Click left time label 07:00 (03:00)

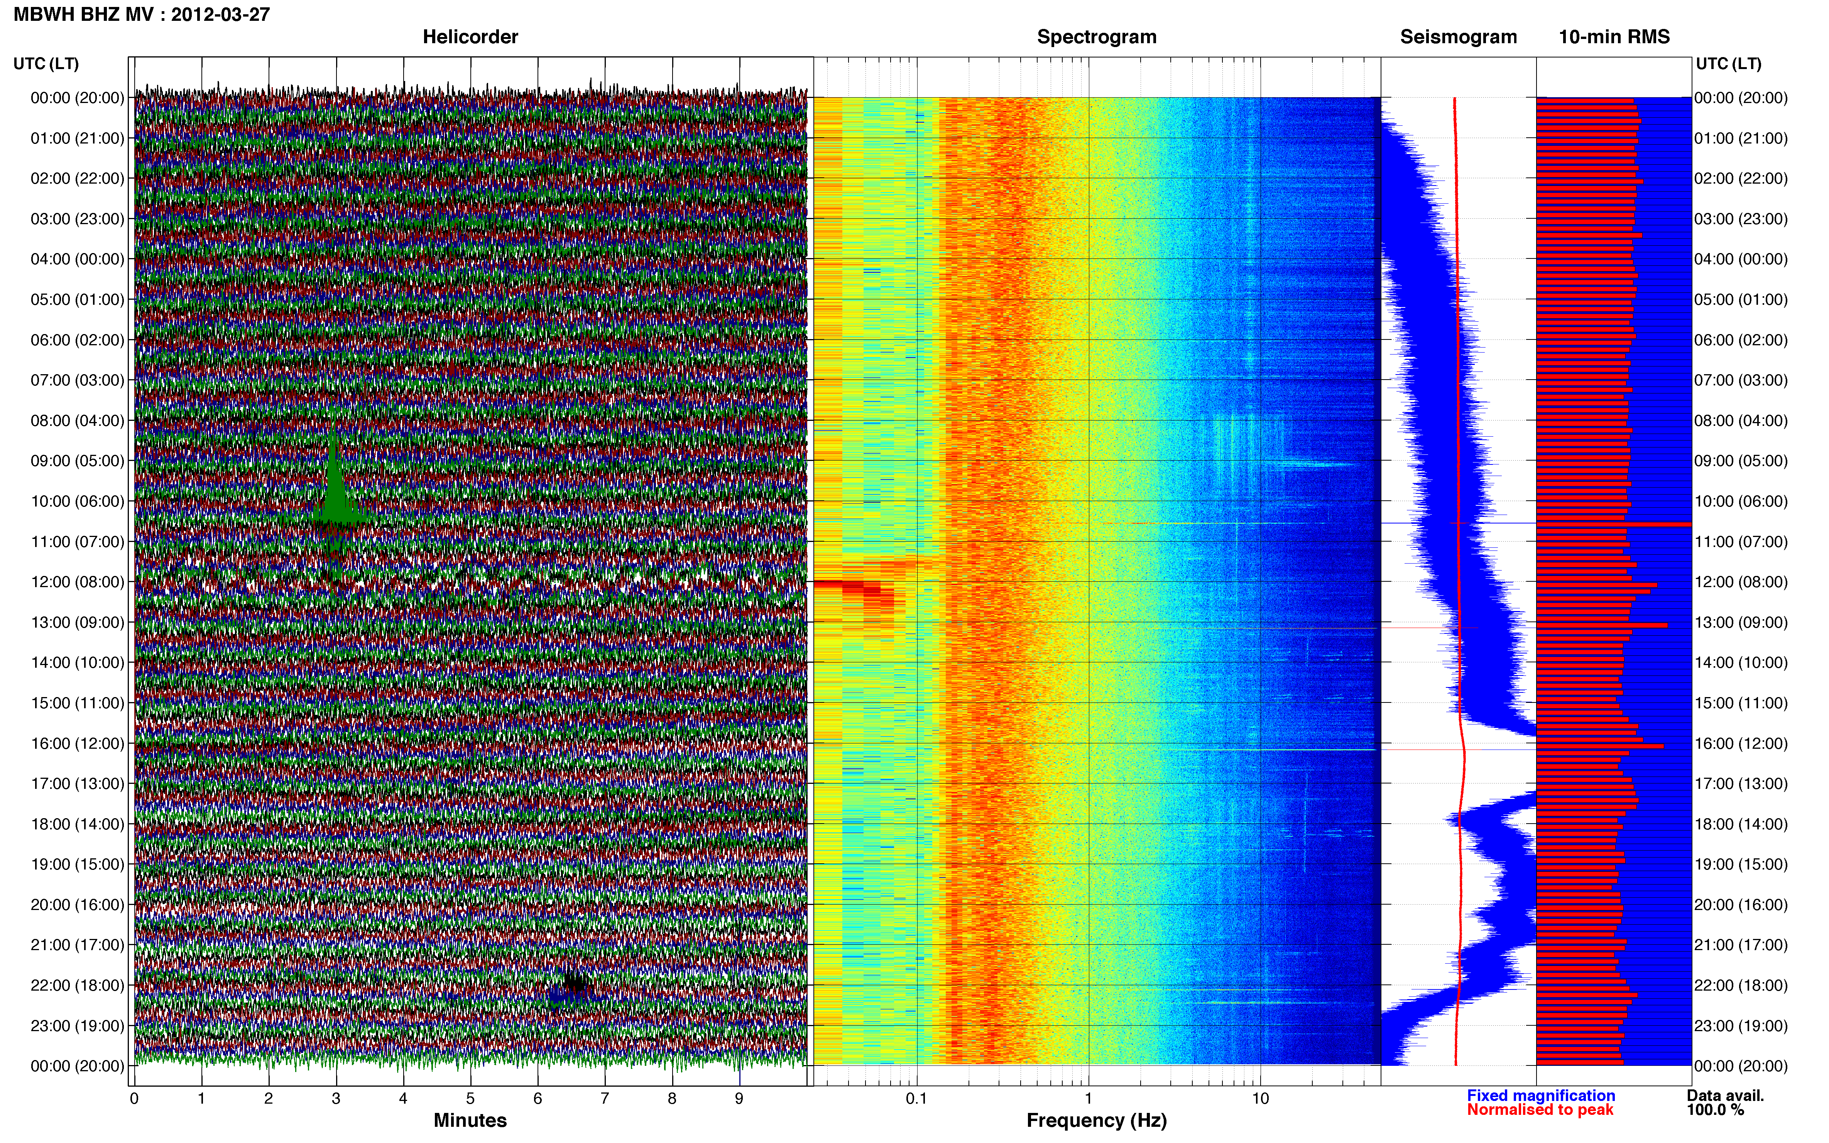point(77,380)
